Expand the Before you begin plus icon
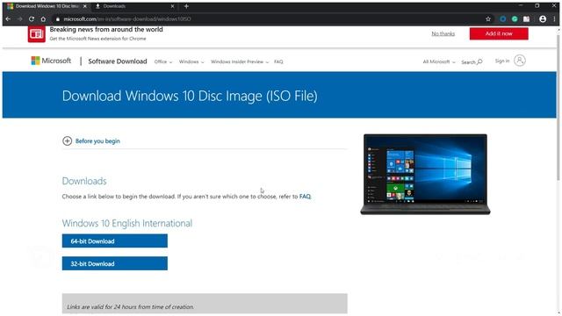 click(67, 140)
